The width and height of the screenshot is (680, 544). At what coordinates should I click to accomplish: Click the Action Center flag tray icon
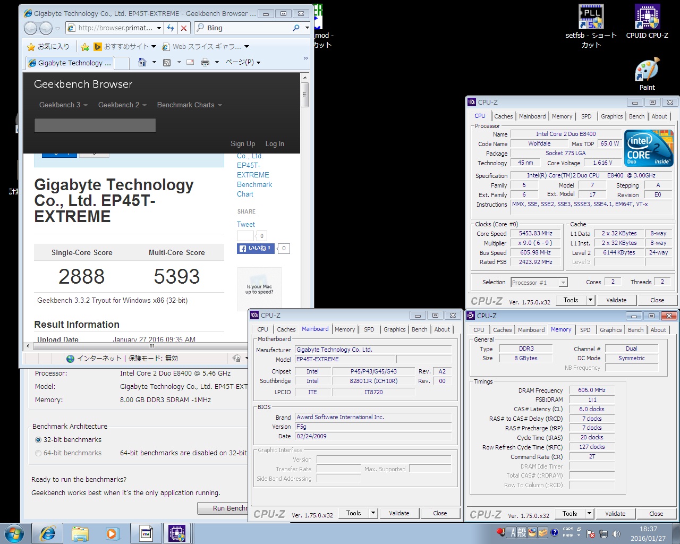pyautogui.click(x=591, y=533)
